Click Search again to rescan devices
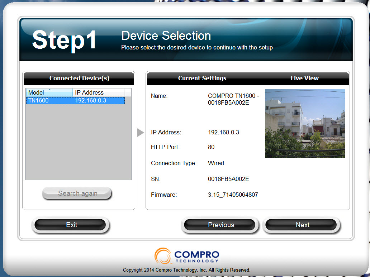370x277 pixels. [x=77, y=193]
